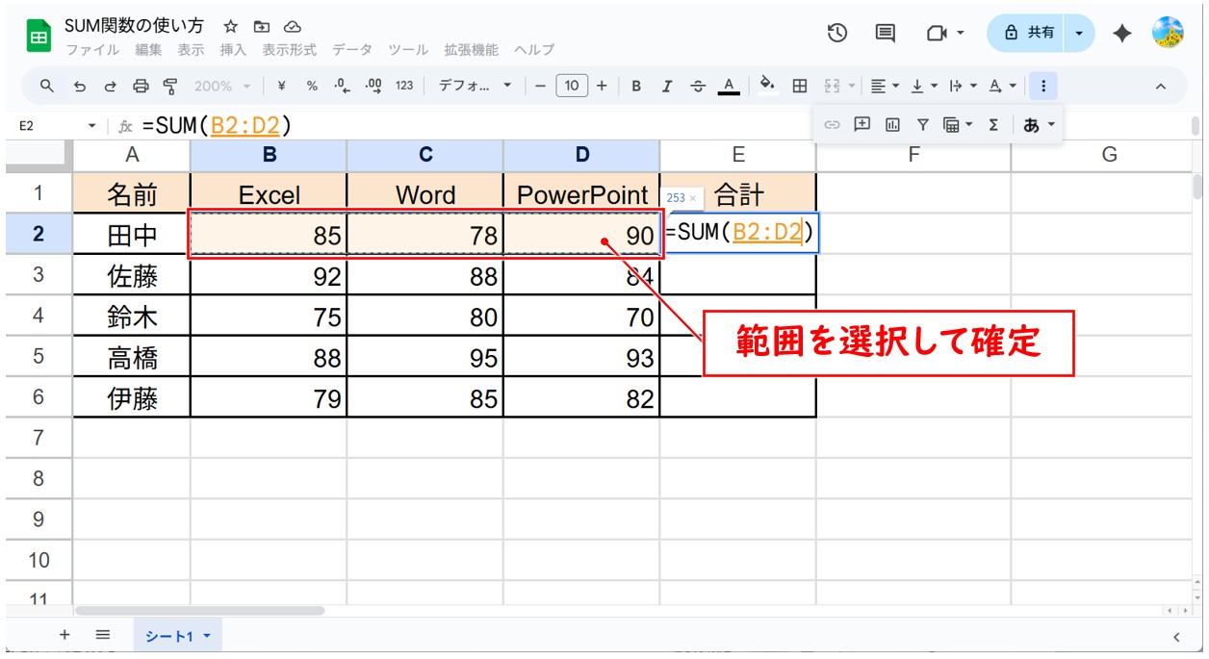Open the borders tool
Image resolution: width=1209 pixels, height=659 pixels.
point(799,86)
